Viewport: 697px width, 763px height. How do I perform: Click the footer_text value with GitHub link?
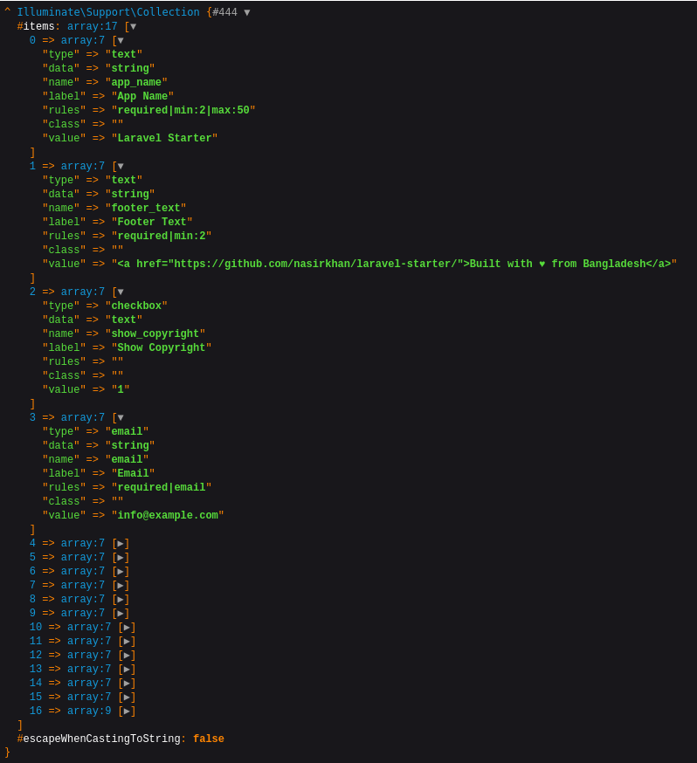click(394, 265)
